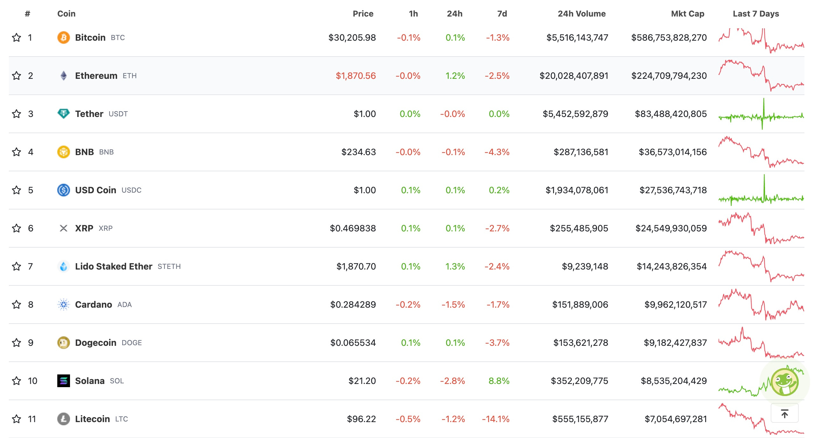814x438 pixels.
Task: Favorite XRP with its star
Action: pyautogui.click(x=17, y=228)
